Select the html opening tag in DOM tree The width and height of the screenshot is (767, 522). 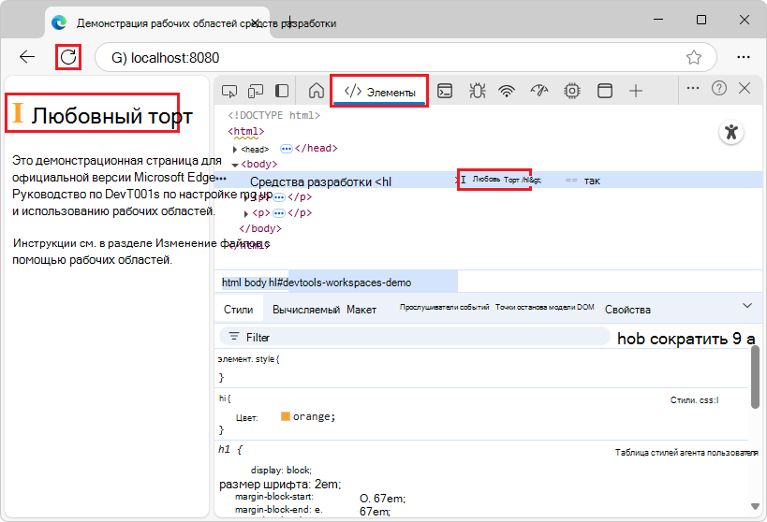[x=246, y=131]
